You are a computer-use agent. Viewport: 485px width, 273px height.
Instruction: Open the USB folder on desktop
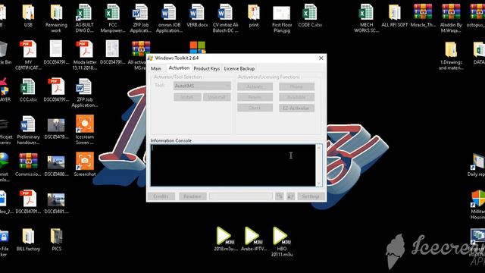[28, 12]
